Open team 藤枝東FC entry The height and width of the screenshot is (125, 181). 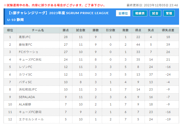pyautogui.click(x=26, y=45)
